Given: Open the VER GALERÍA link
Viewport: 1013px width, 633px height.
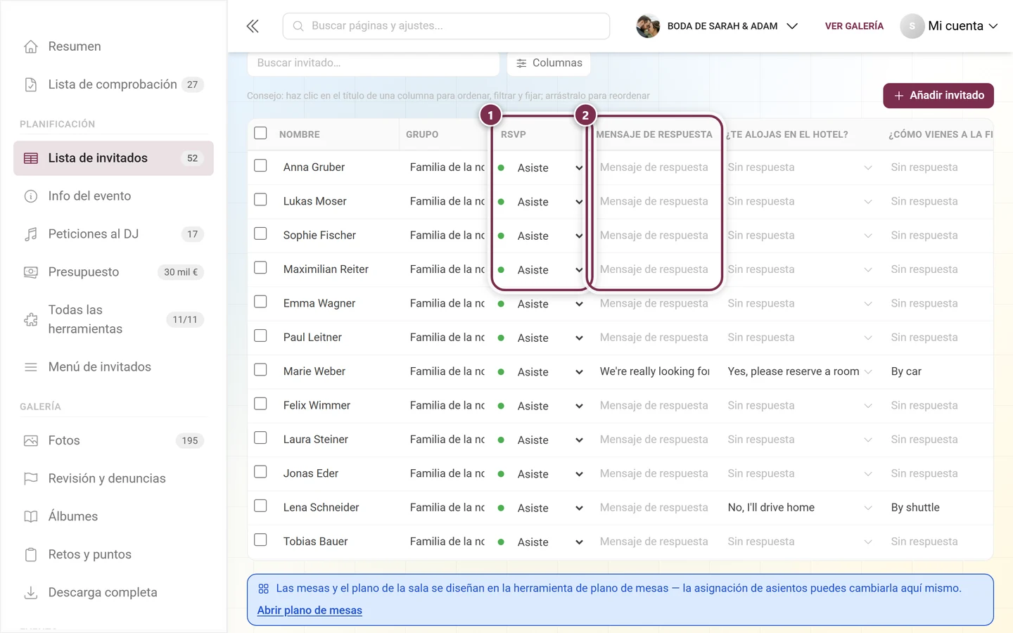Looking at the screenshot, I should (854, 26).
